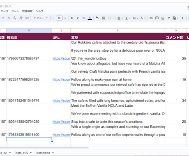Click cell text about Matcha affogatos

[118, 71]
